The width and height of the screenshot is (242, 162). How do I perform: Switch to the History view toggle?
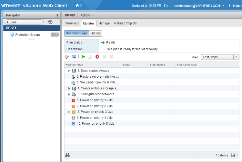[x=96, y=33]
